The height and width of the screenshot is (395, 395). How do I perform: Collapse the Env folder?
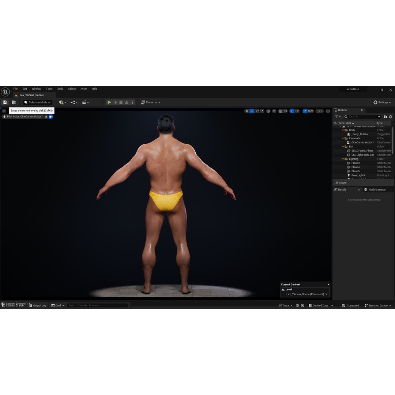pos(343,147)
